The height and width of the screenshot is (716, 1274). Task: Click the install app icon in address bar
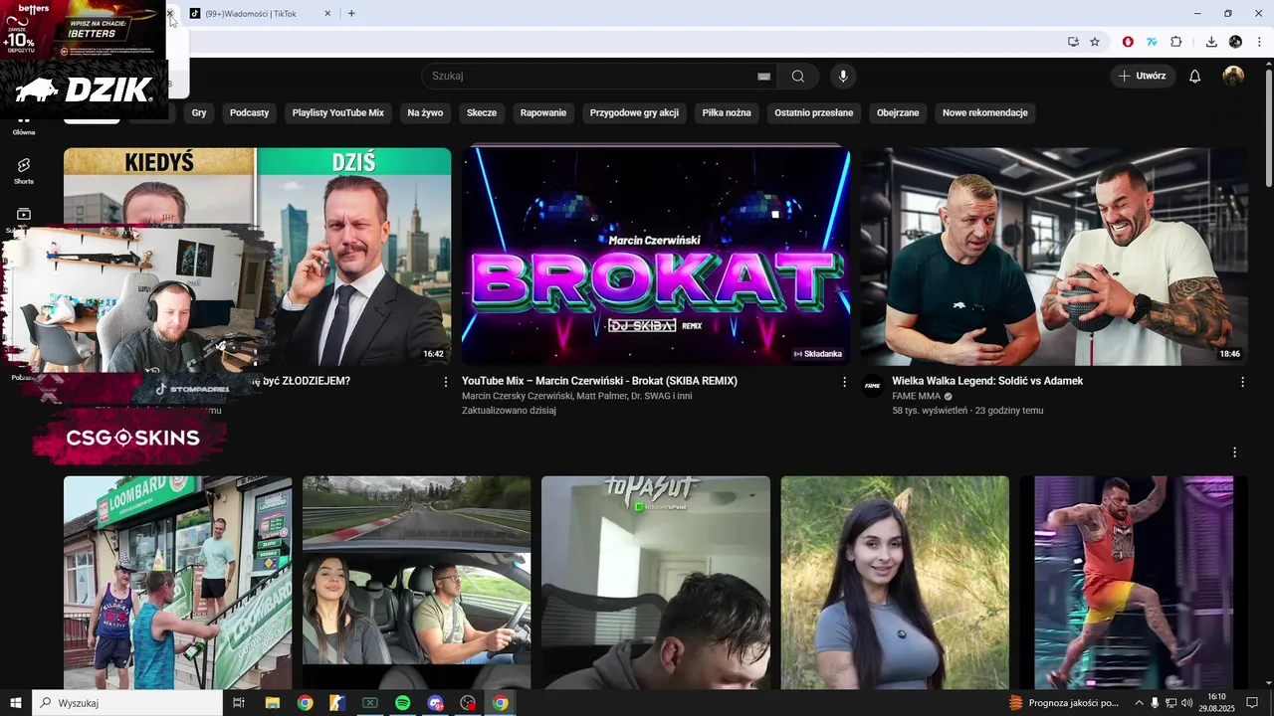[x=1073, y=42]
